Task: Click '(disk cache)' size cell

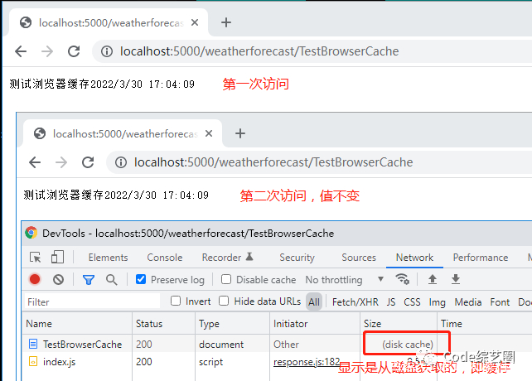Action: pos(408,344)
